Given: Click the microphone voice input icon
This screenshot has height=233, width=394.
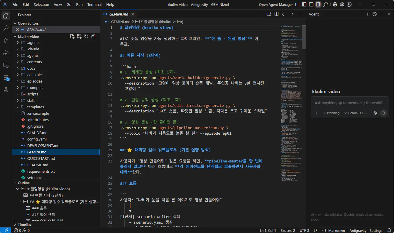Looking at the screenshot, I should click(x=375, y=113).
